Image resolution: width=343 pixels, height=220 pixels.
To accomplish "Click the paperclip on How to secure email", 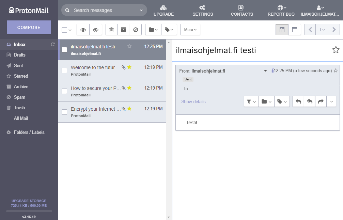I will [124, 88].
